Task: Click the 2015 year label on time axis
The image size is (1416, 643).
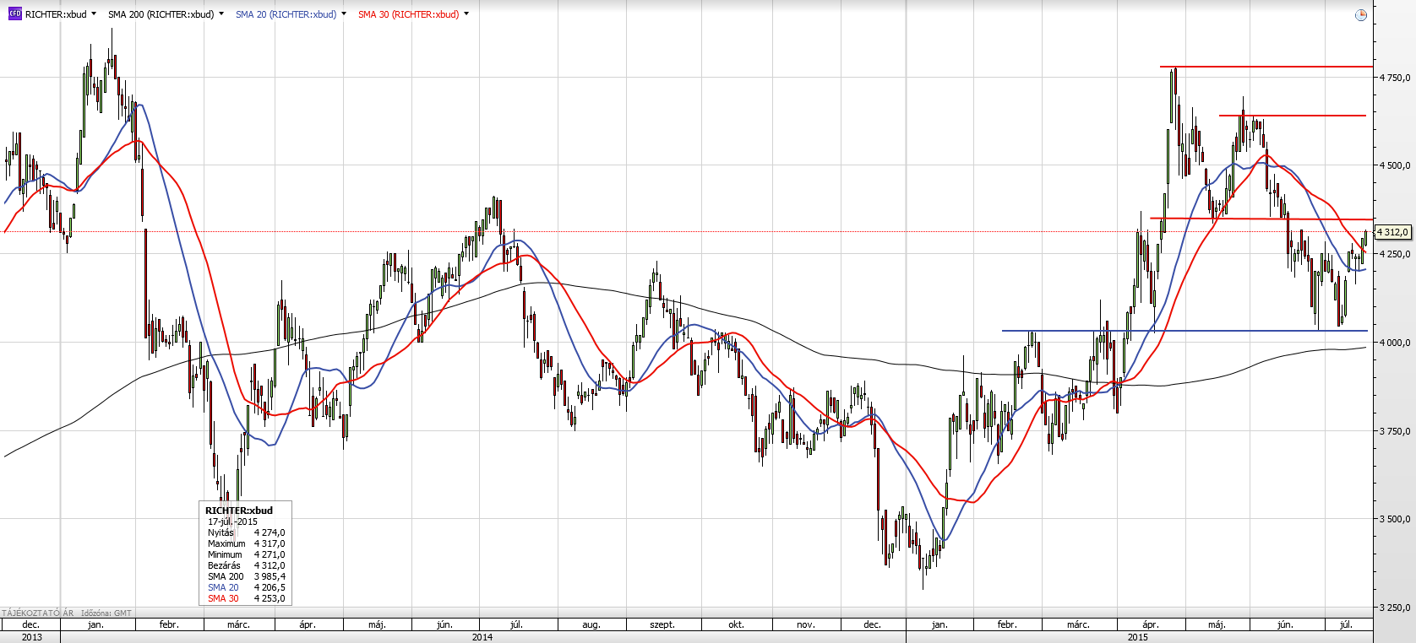Action: pos(1138,637)
